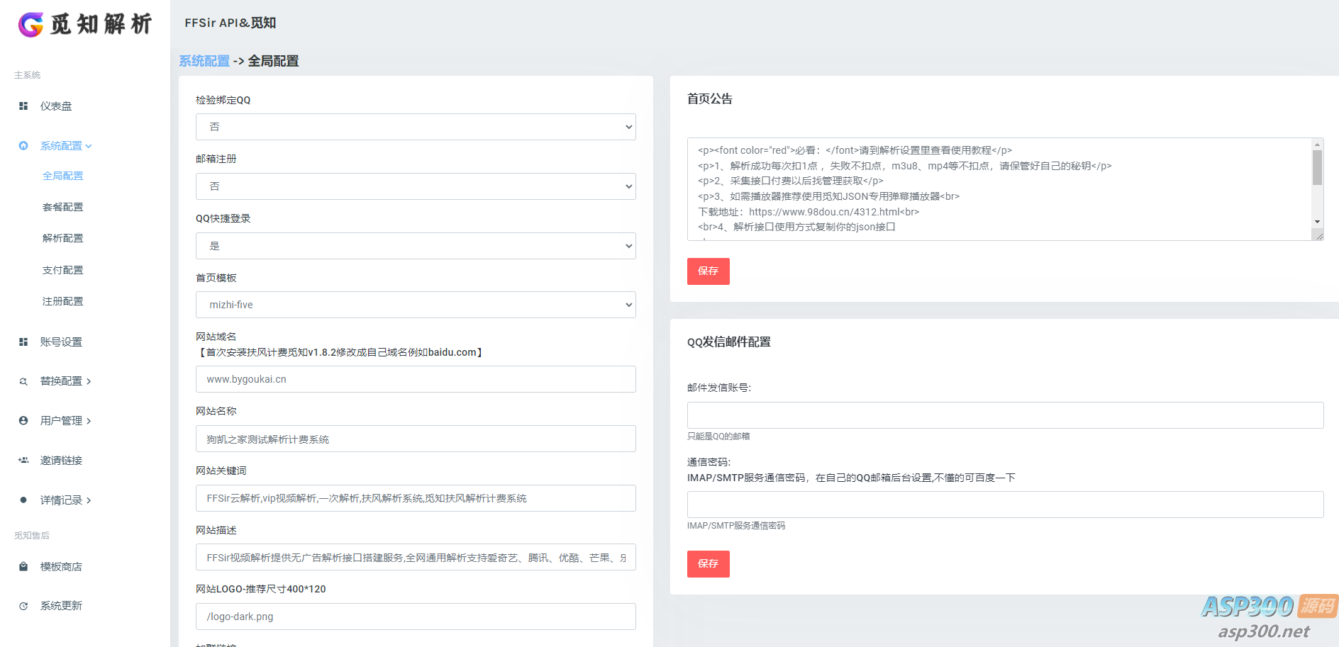
Task: Select 解析配置 in the sidebar
Action: pyautogui.click(x=63, y=238)
